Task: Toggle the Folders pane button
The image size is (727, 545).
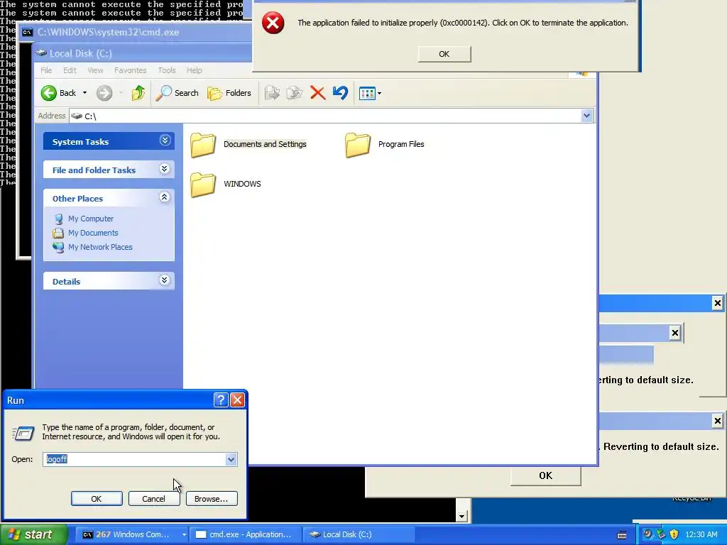Action: [x=229, y=93]
